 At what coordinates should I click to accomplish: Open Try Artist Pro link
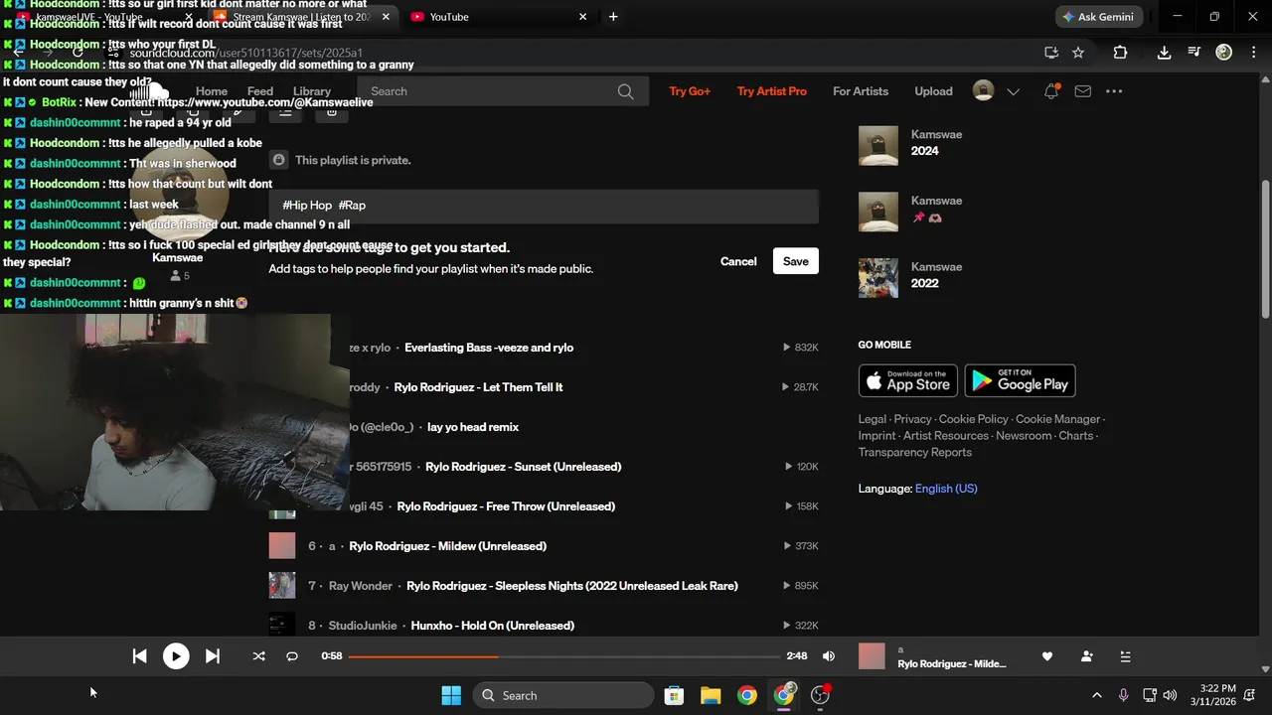772,91
